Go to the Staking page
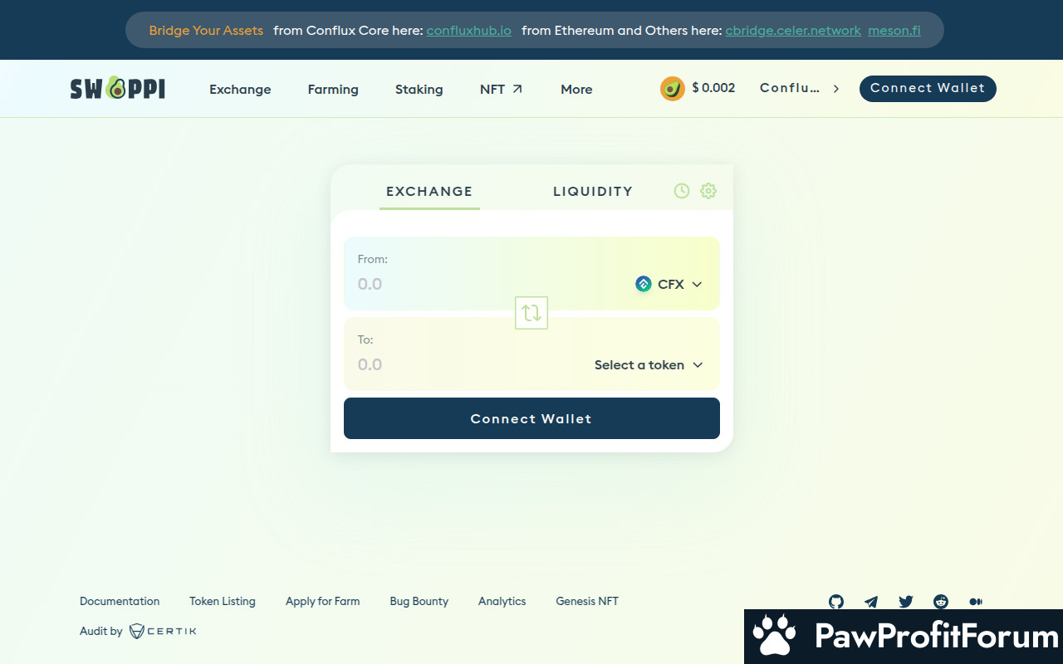 pyautogui.click(x=419, y=90)
